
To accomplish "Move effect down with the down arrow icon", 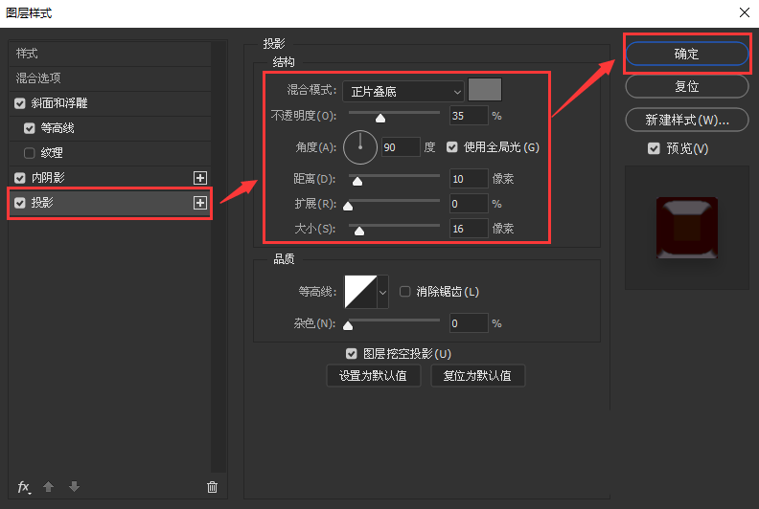I will [74, 486].
